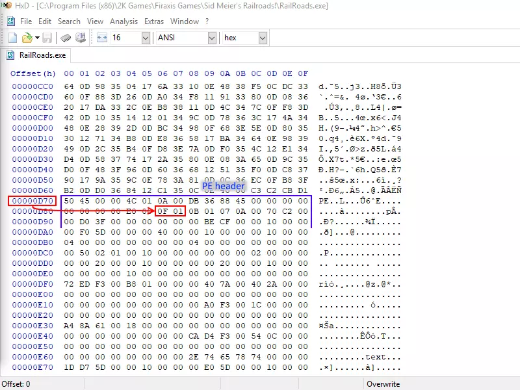Open the bytes per row dropdown showing 16

tap(146, 38)
